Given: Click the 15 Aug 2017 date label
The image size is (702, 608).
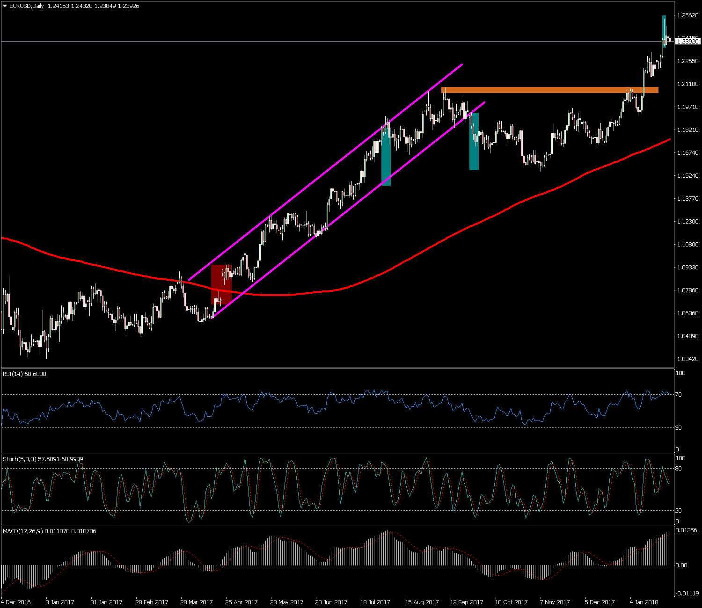Looking at the screenshot, I should pos(422,602).
